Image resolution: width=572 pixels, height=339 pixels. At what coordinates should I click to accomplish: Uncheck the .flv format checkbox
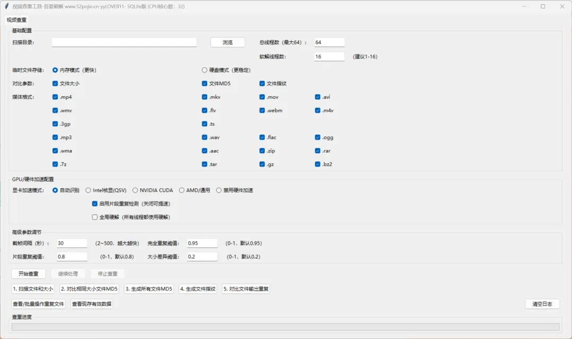(204, 111)
